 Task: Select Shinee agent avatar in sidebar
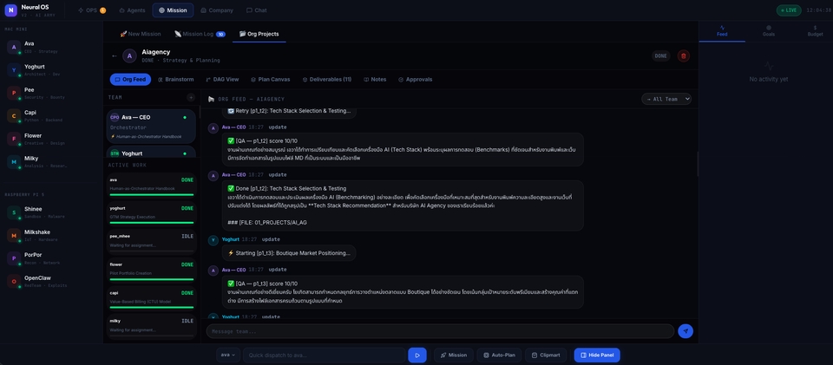click(x=14, y=212)
